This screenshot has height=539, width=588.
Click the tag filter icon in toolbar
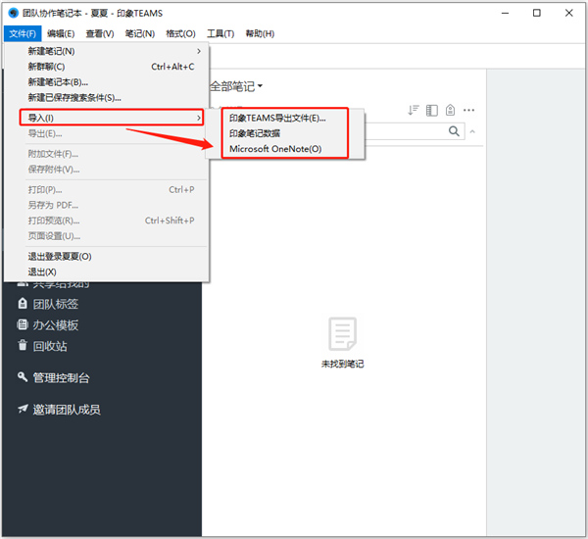tap(450, 110)
